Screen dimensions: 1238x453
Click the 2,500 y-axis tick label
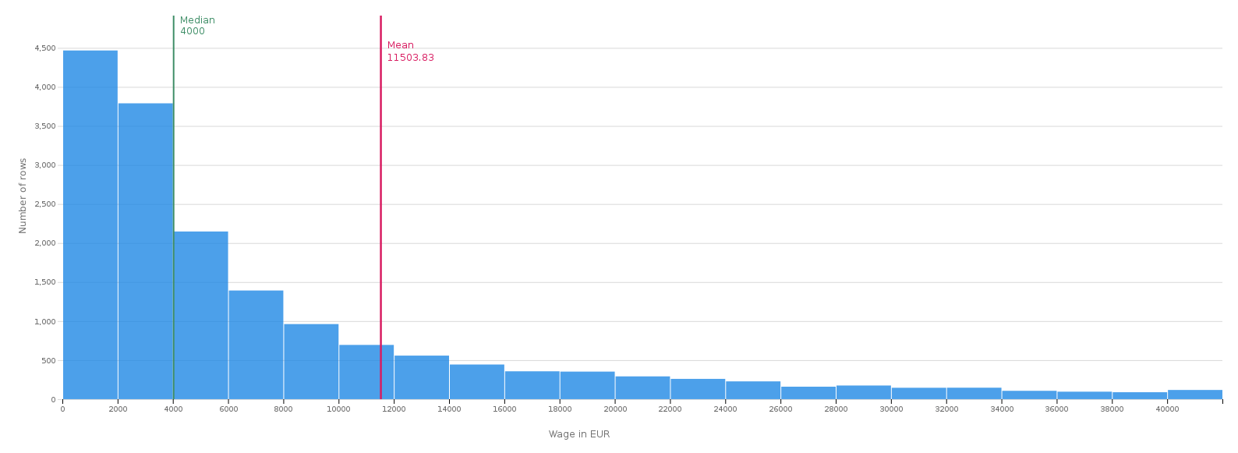pos(44,204)
